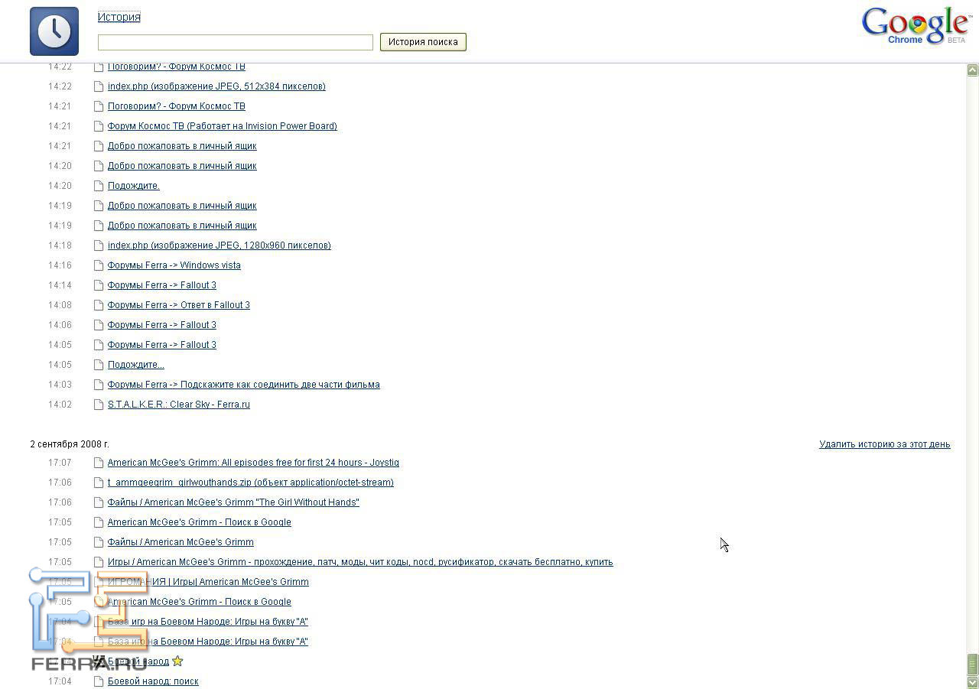Image resolution: width=979 pixels, height=689 pixels.
Task: Click the История поиска button
Action: [423, 42]
